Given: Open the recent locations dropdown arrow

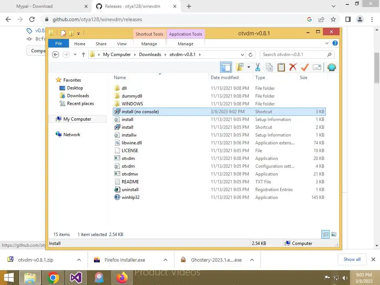Looking at the screenshot, I should tap(75, 55).
